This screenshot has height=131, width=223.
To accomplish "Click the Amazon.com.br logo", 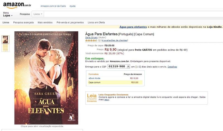I will 17,5.
